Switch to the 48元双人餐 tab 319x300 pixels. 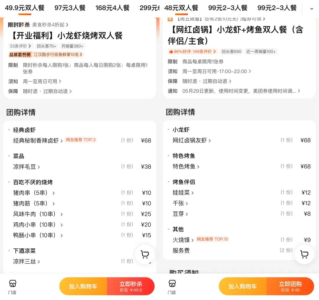click(181, 8)
